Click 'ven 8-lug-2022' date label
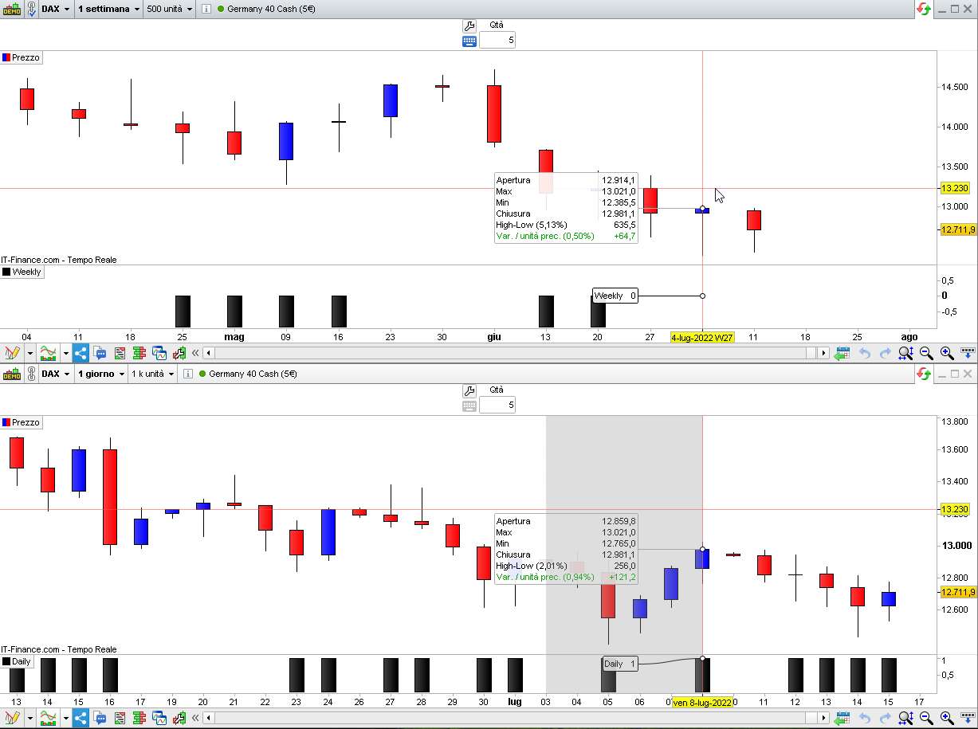The image size is (978, 729). point(702,702)
